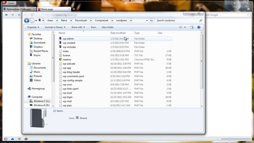Click the Opera Link cloud icon
Screen dimensions: 254x143
12,139
